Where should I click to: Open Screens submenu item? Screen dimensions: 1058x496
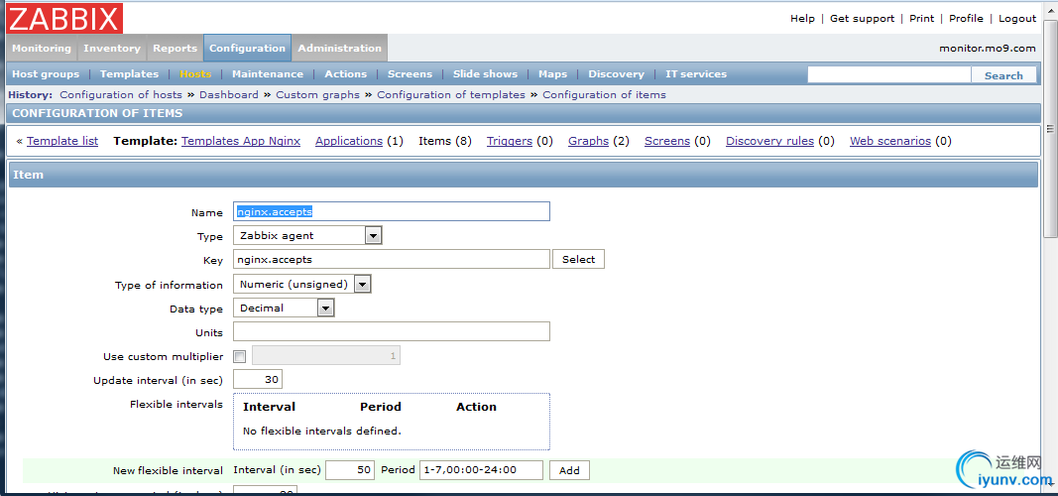tap(410, 74)
